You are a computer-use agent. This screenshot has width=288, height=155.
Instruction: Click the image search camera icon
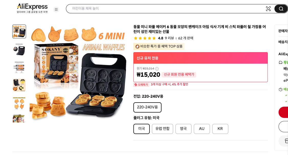[268, 9]
